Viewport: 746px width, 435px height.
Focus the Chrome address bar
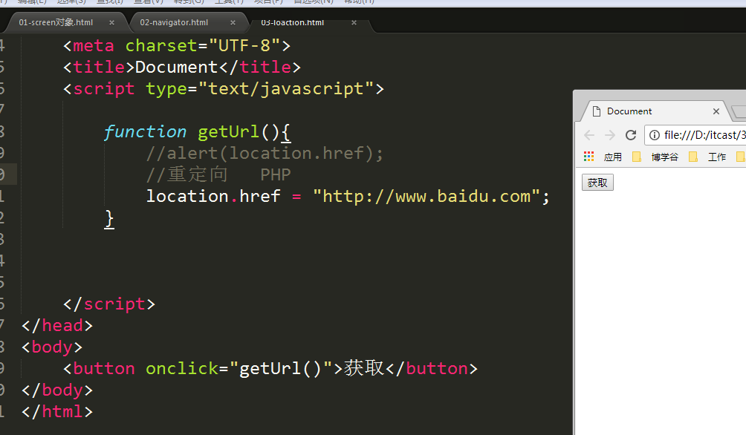pyautogui.click(x=696, y=135)
